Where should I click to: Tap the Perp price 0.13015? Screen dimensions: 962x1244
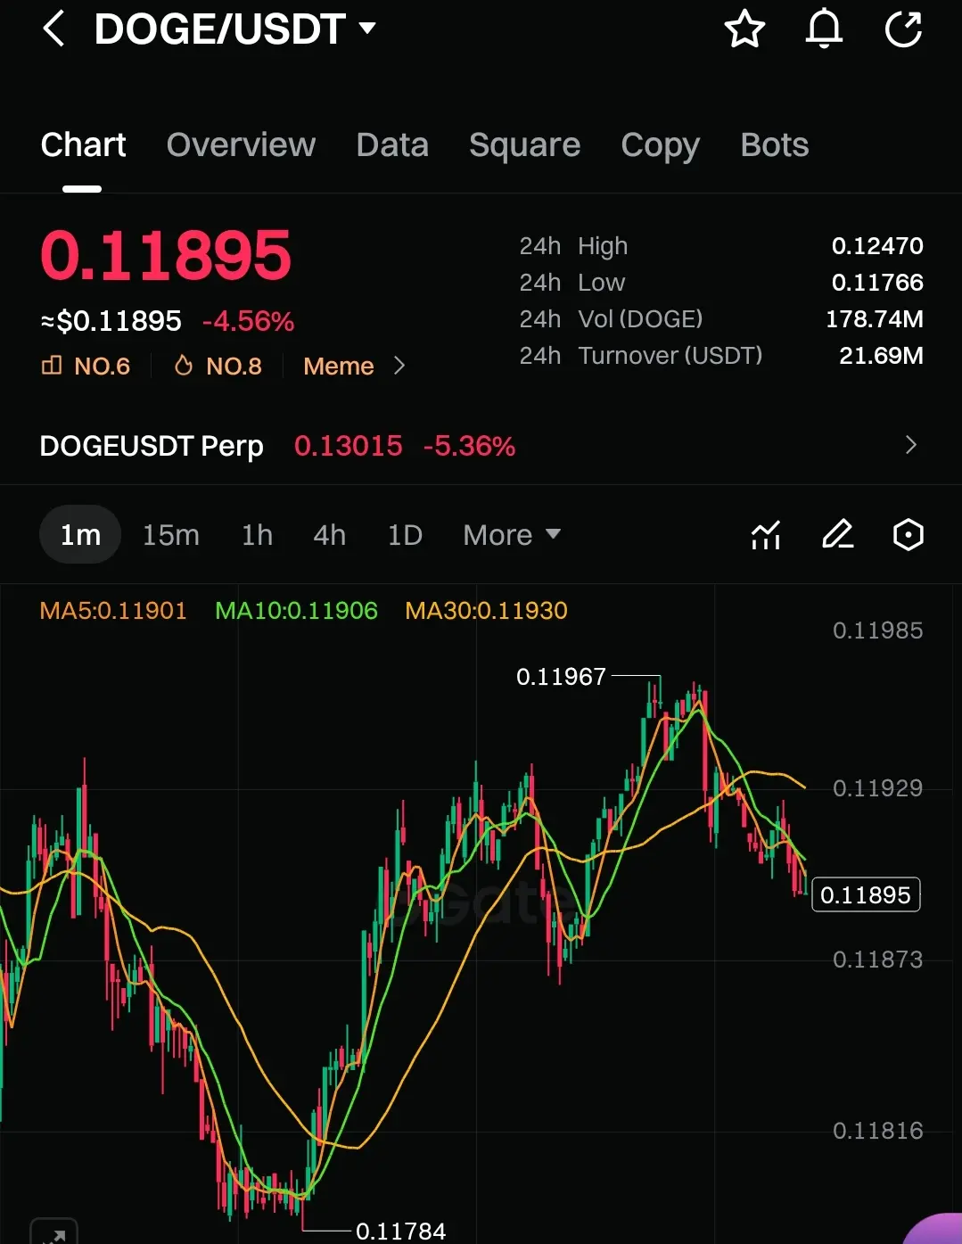coord(349,446)
